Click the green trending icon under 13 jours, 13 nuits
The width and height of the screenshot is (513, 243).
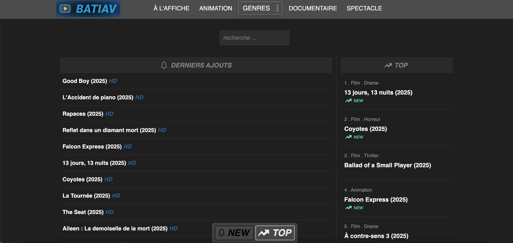349,100
